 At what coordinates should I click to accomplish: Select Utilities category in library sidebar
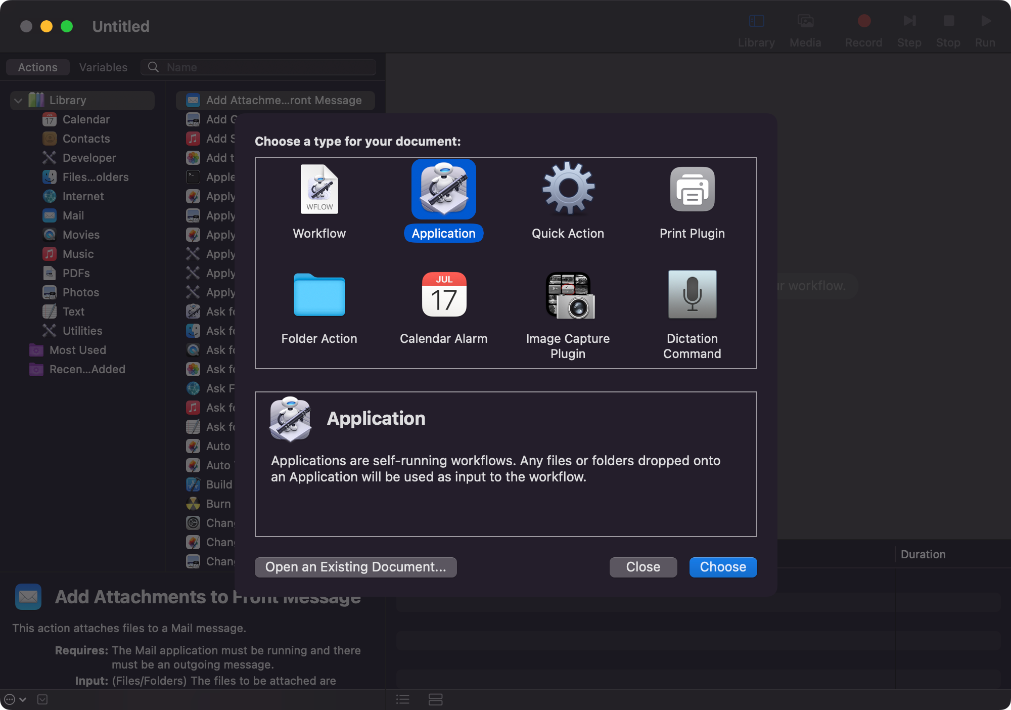pyautogui.click(x=82, y=331)
